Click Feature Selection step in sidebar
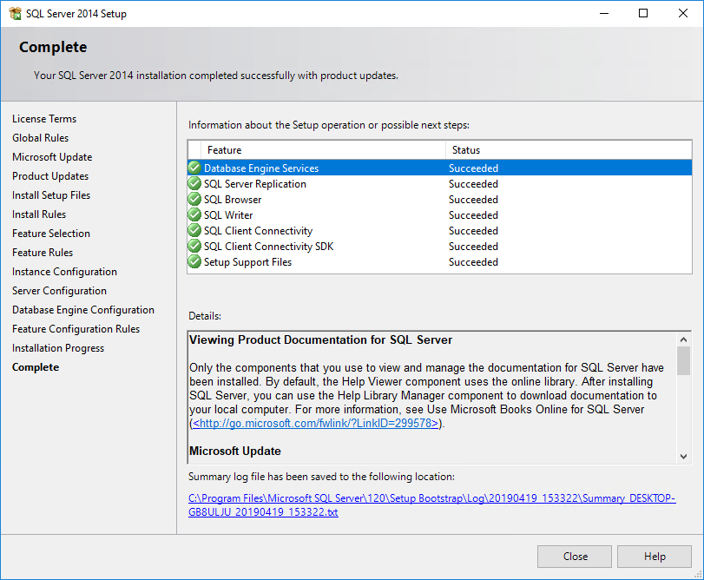Viewport: 704px width, 580px height. pyautogui.click(x=51, y=234)
